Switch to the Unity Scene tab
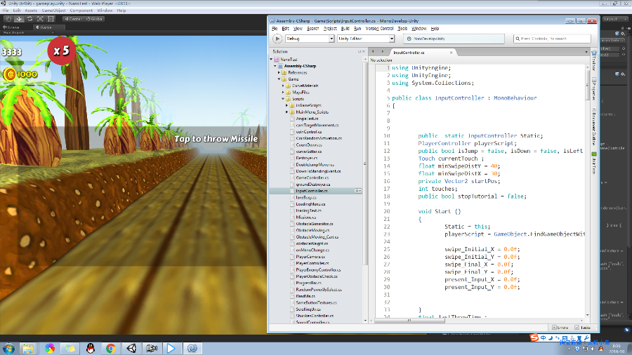 point(11,27)
